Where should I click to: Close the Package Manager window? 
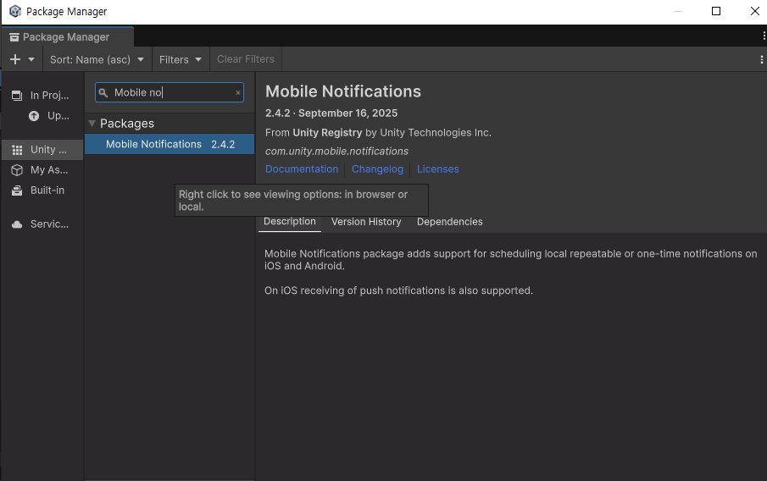[x=755, y=11]
